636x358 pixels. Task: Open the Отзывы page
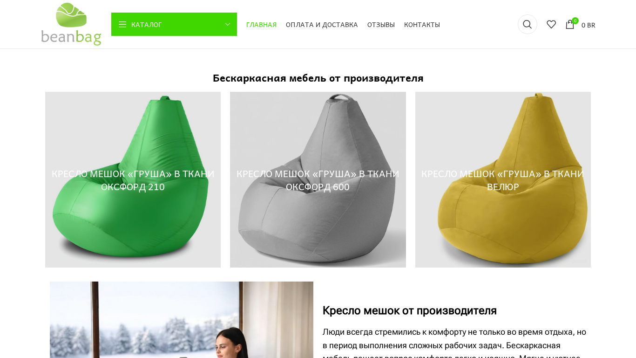[x=381, y=25]
